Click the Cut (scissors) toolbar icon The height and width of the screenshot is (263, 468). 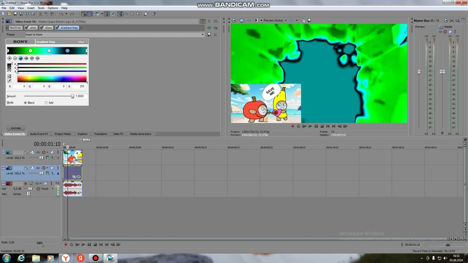point(40,14)
